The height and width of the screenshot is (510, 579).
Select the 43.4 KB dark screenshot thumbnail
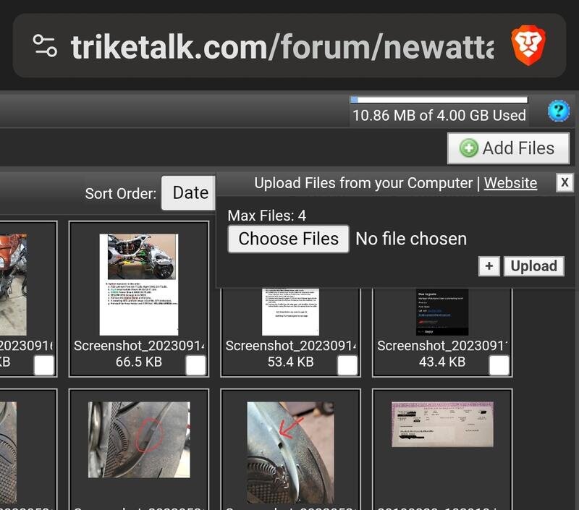442,312
